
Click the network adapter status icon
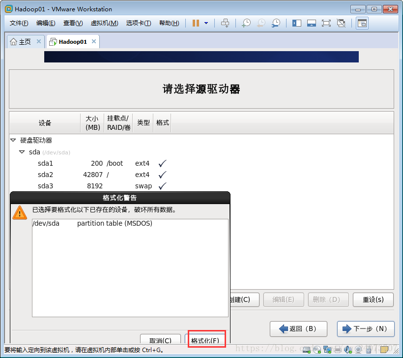point(327,350)
